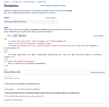Click the arrow beside Styles' Insert variable
The image size is (109, 107).
[105, 36]
